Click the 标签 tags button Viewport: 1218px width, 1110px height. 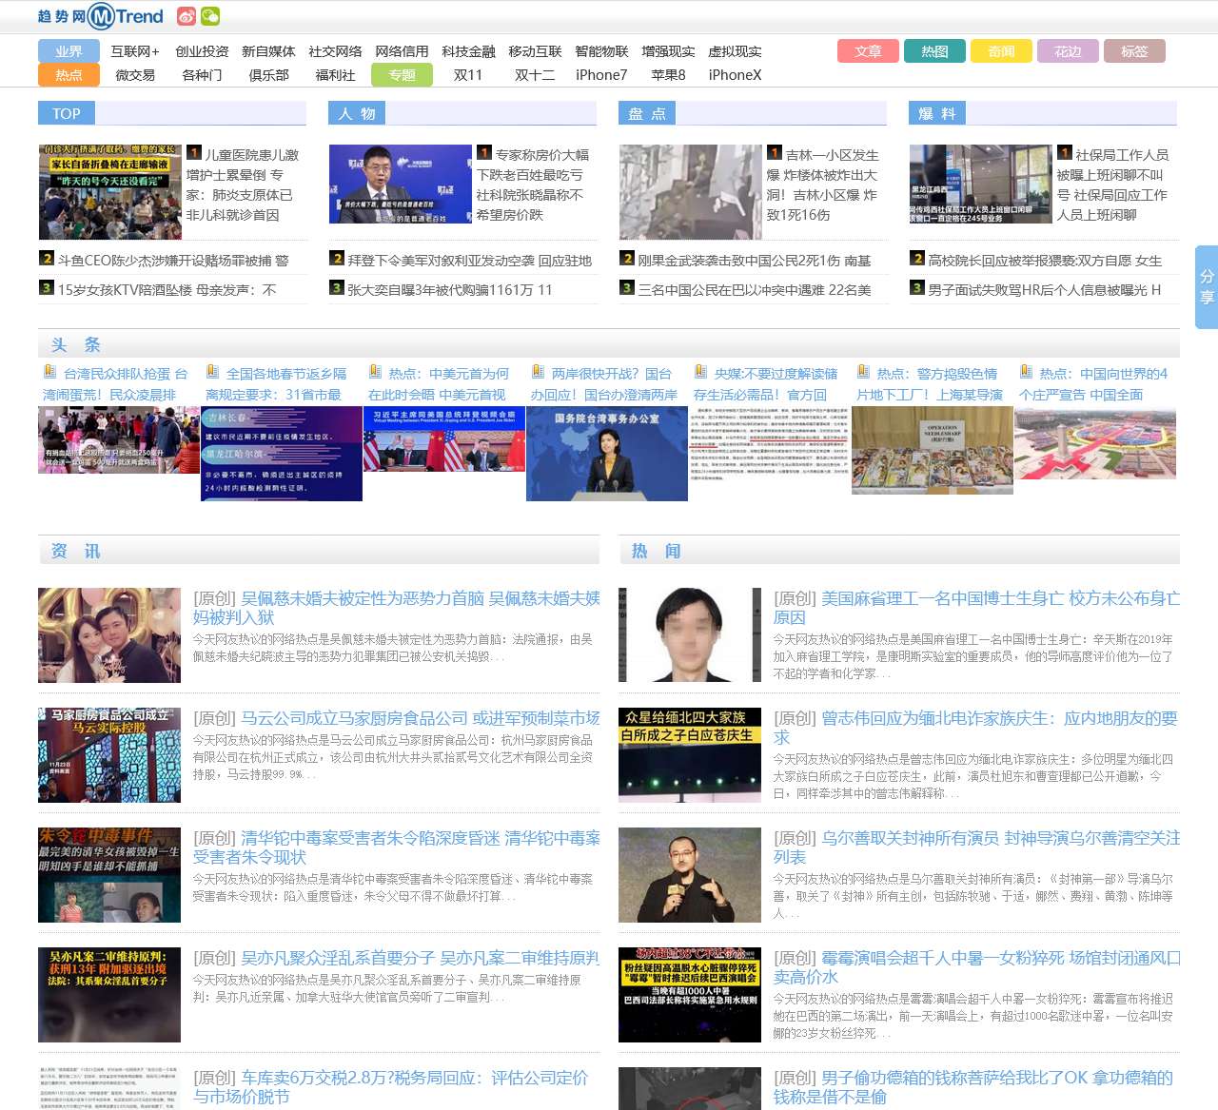point(1134,51)
